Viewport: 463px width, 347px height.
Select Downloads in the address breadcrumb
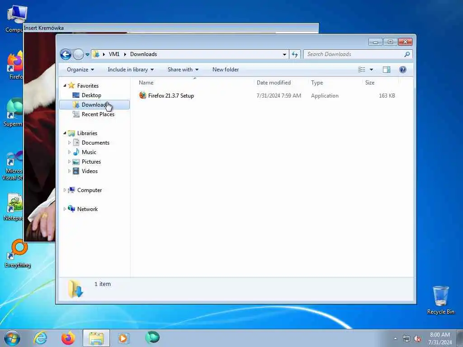143,54
